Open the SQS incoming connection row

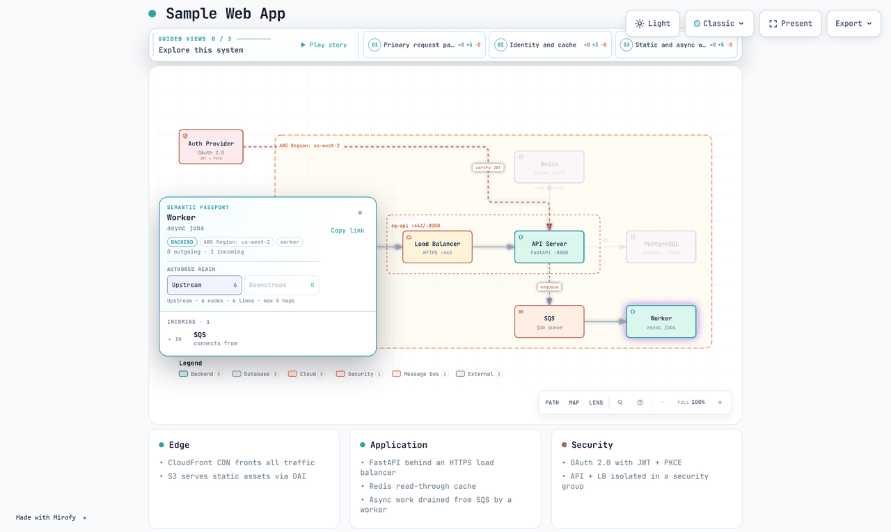[268, 339]
